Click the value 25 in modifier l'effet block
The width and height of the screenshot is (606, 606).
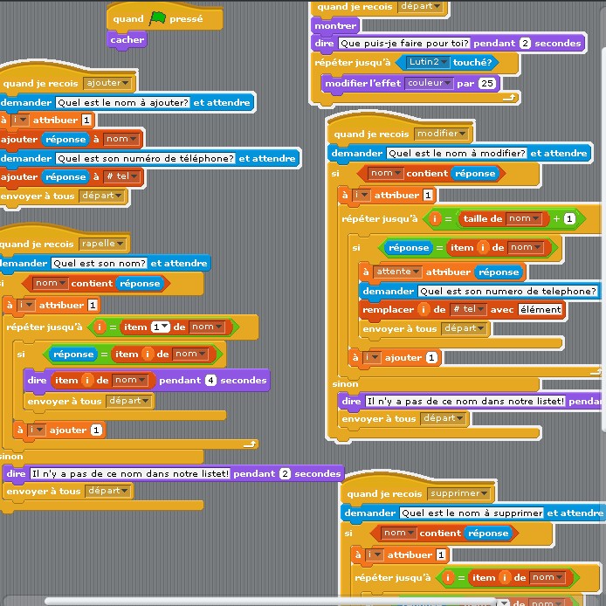[487, 83]
